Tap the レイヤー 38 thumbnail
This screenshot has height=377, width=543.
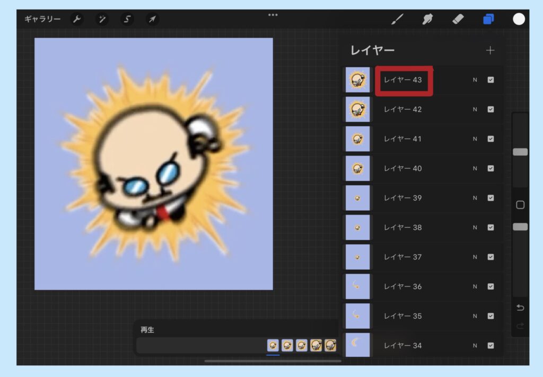(358, 227)
